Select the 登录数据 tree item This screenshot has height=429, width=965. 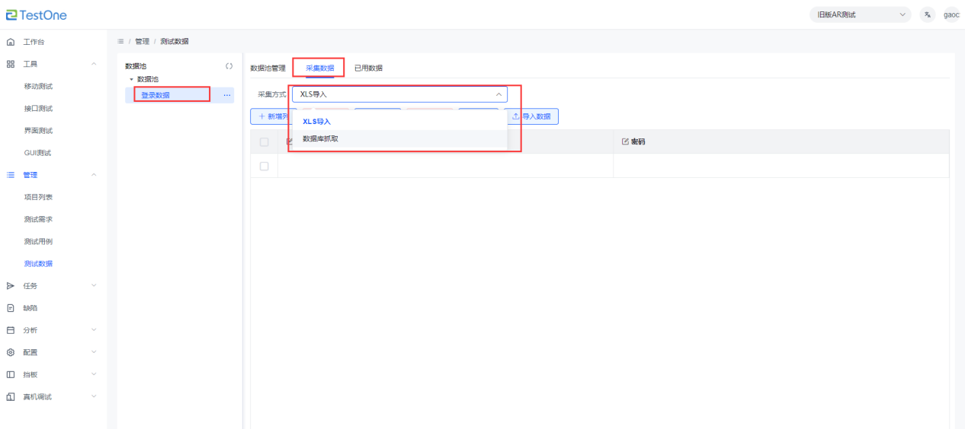tap(155, 95)
